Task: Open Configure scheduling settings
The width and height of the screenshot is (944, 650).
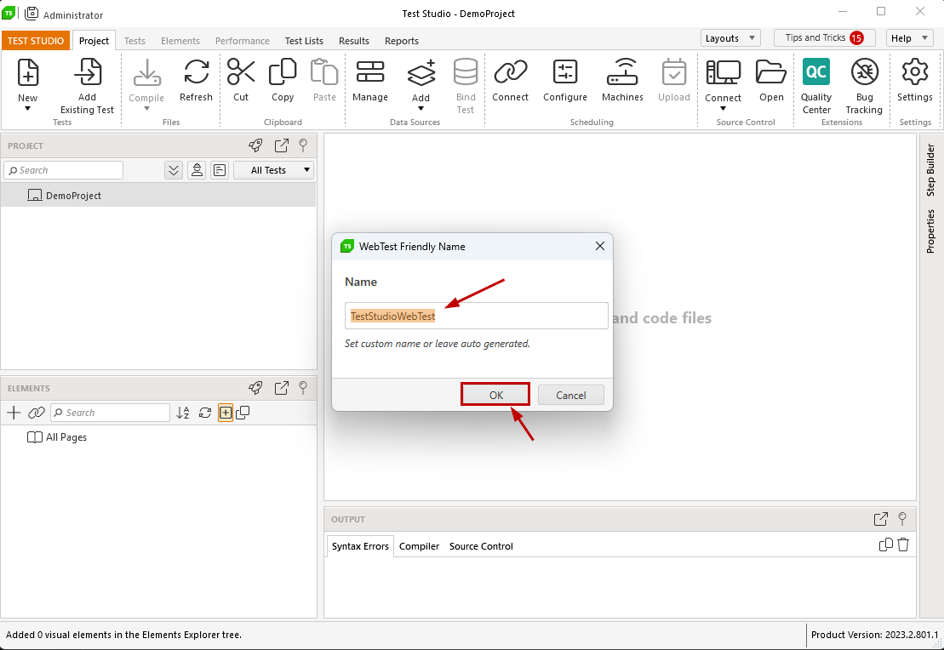Action: pyautogui.click(x=564, y=72)
